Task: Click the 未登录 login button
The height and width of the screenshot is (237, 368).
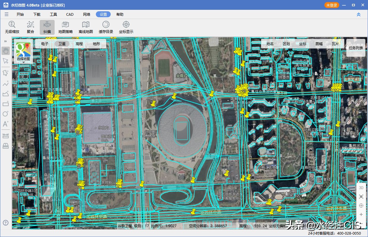Action: pos(331,5)
